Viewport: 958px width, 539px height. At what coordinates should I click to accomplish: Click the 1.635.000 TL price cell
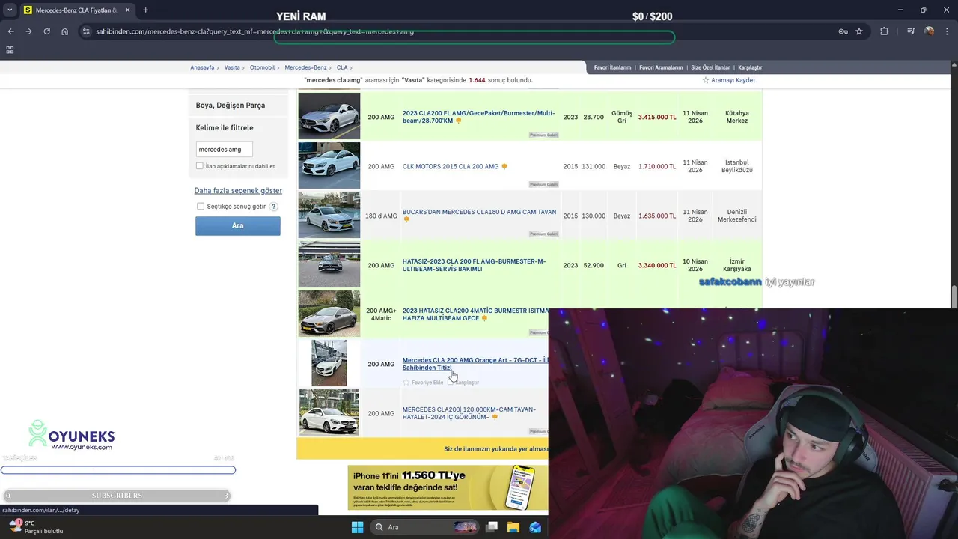tap(657, 216)
